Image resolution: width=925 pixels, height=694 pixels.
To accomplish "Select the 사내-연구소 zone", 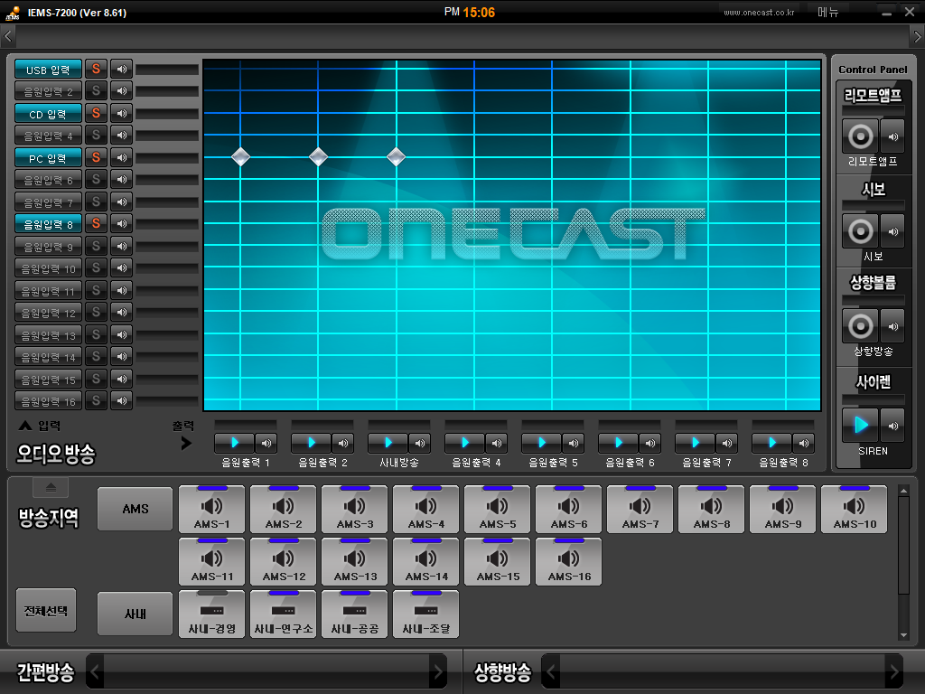I will (x=283, y=614).
